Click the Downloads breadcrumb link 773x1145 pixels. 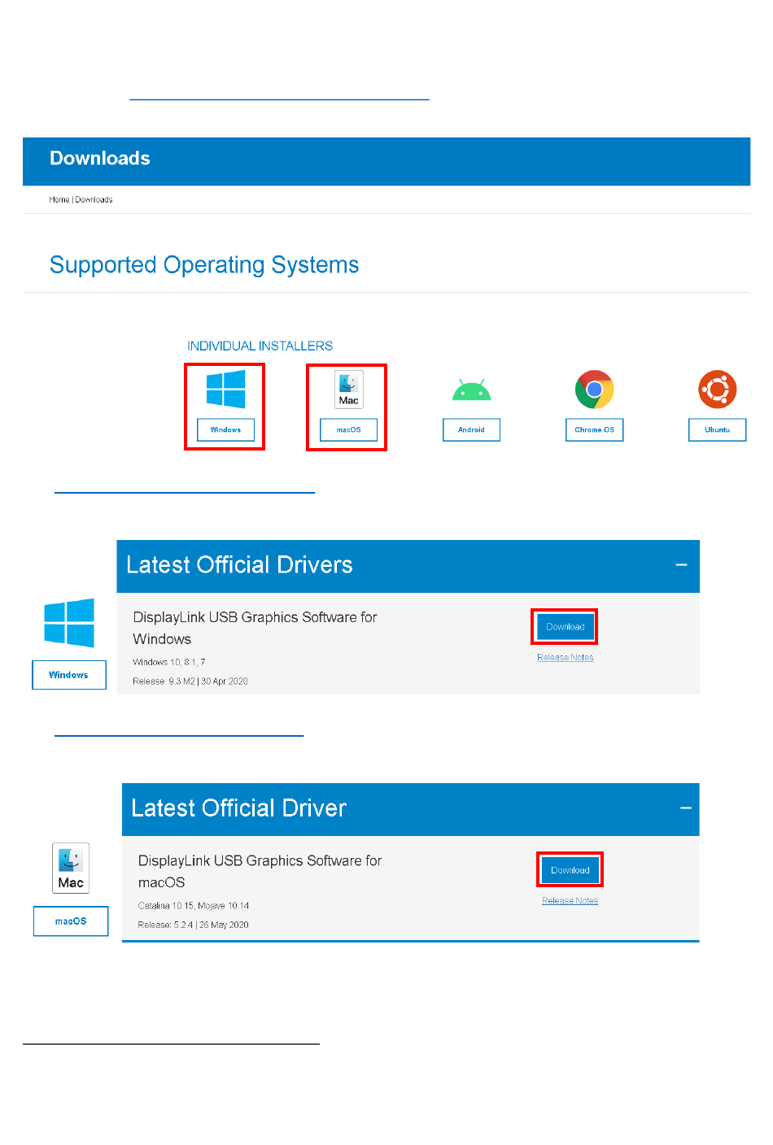pos(94,199)
